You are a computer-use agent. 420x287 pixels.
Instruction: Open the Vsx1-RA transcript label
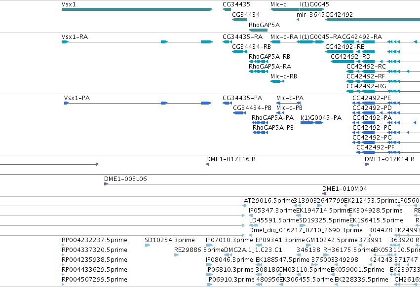pyautogui.click(x=75, y=36)
